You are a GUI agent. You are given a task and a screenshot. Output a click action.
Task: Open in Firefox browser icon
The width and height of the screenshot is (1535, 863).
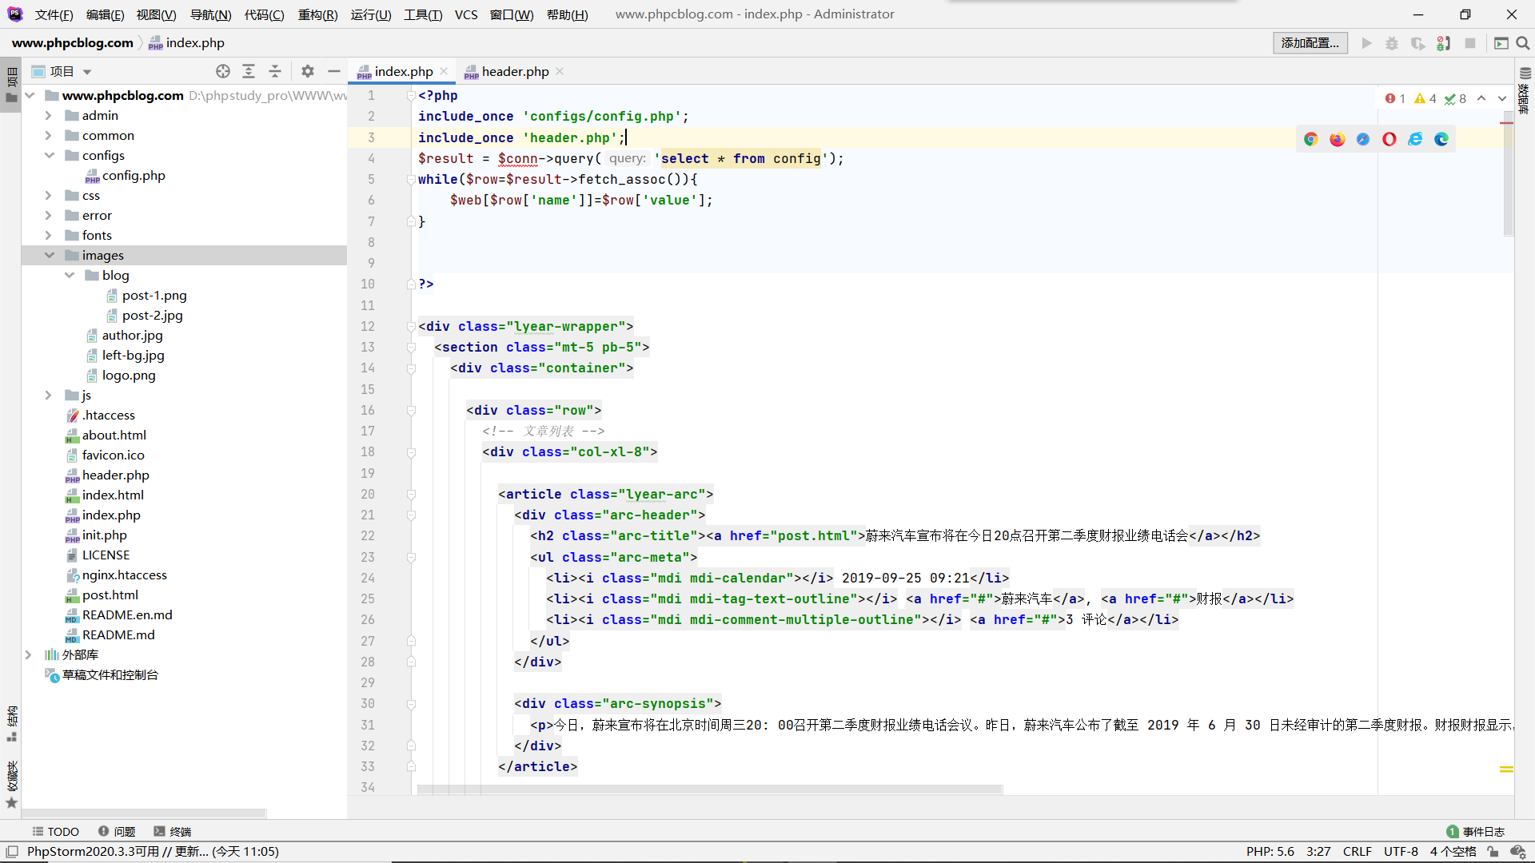coord(1337,139)
